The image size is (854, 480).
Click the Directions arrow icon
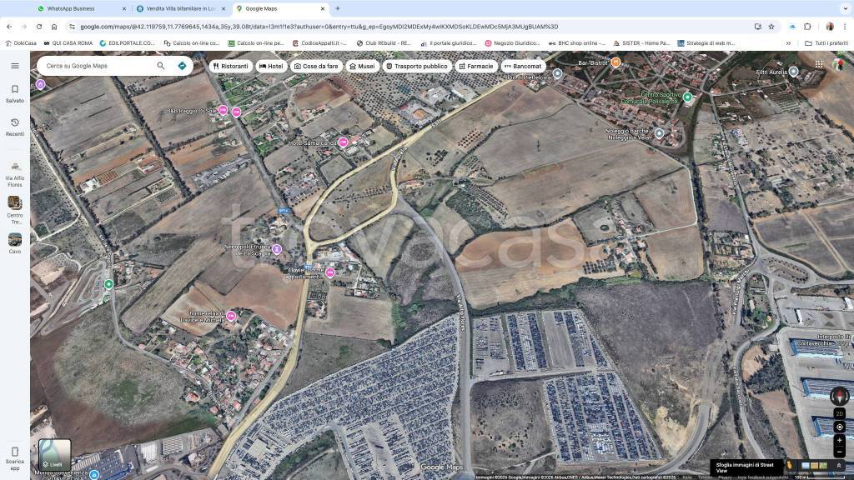pos(182,66)
